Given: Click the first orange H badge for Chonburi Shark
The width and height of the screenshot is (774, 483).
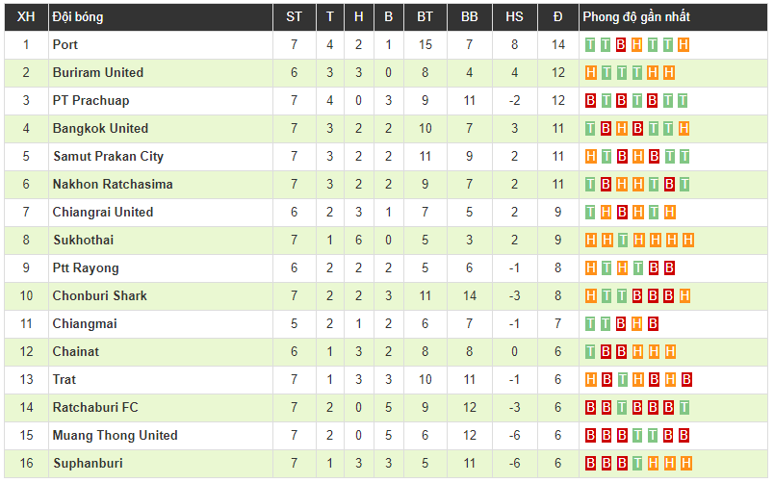Looking at the screenshot, I should click(591, 295).
